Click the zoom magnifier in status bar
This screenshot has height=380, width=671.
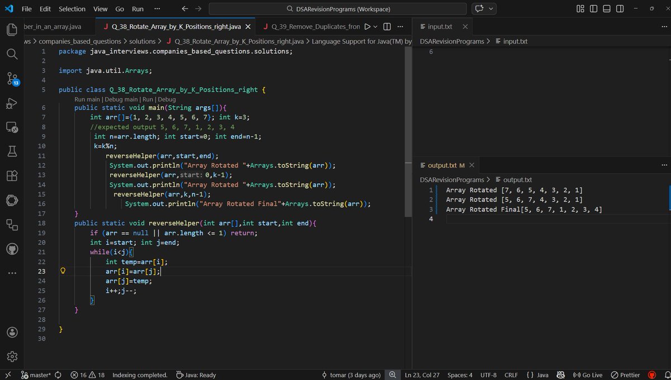tap(393, 375)
